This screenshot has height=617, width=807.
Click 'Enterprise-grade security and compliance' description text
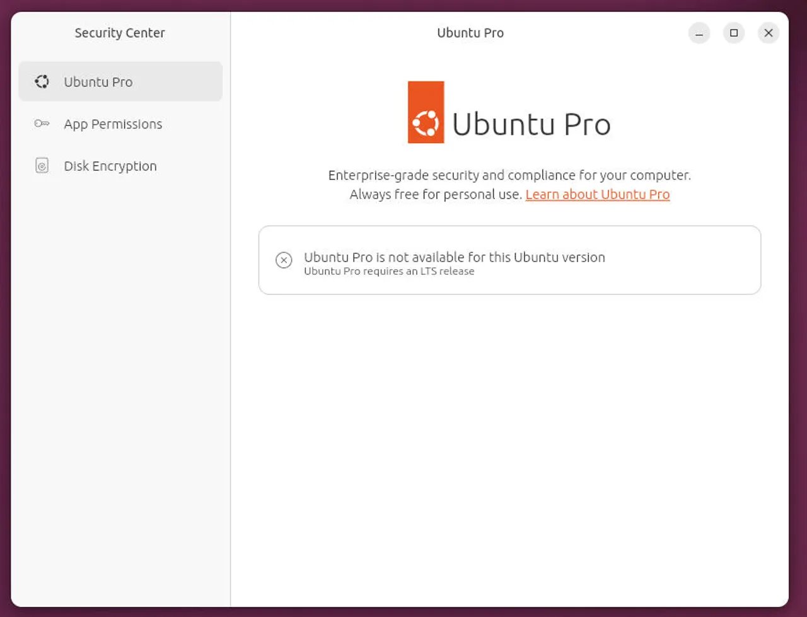(509, 175)
